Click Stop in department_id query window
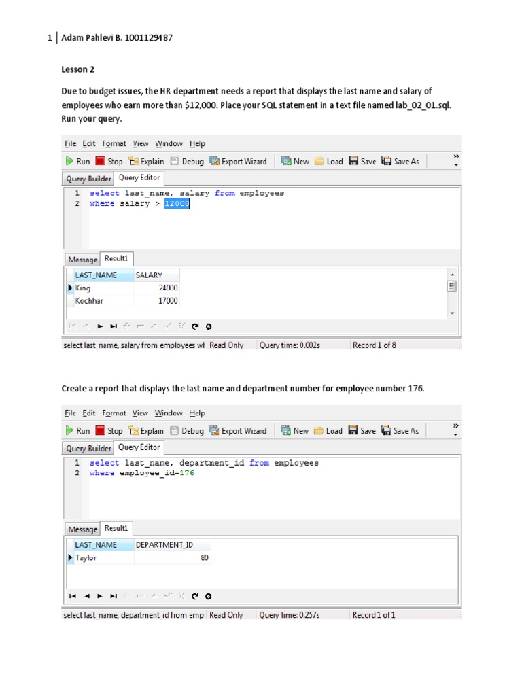 click(109, 430)
